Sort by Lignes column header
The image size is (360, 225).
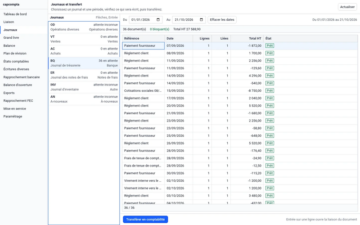click(x=202, y=38)
